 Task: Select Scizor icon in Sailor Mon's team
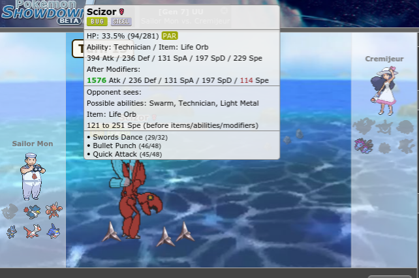[x=54, y=210]
